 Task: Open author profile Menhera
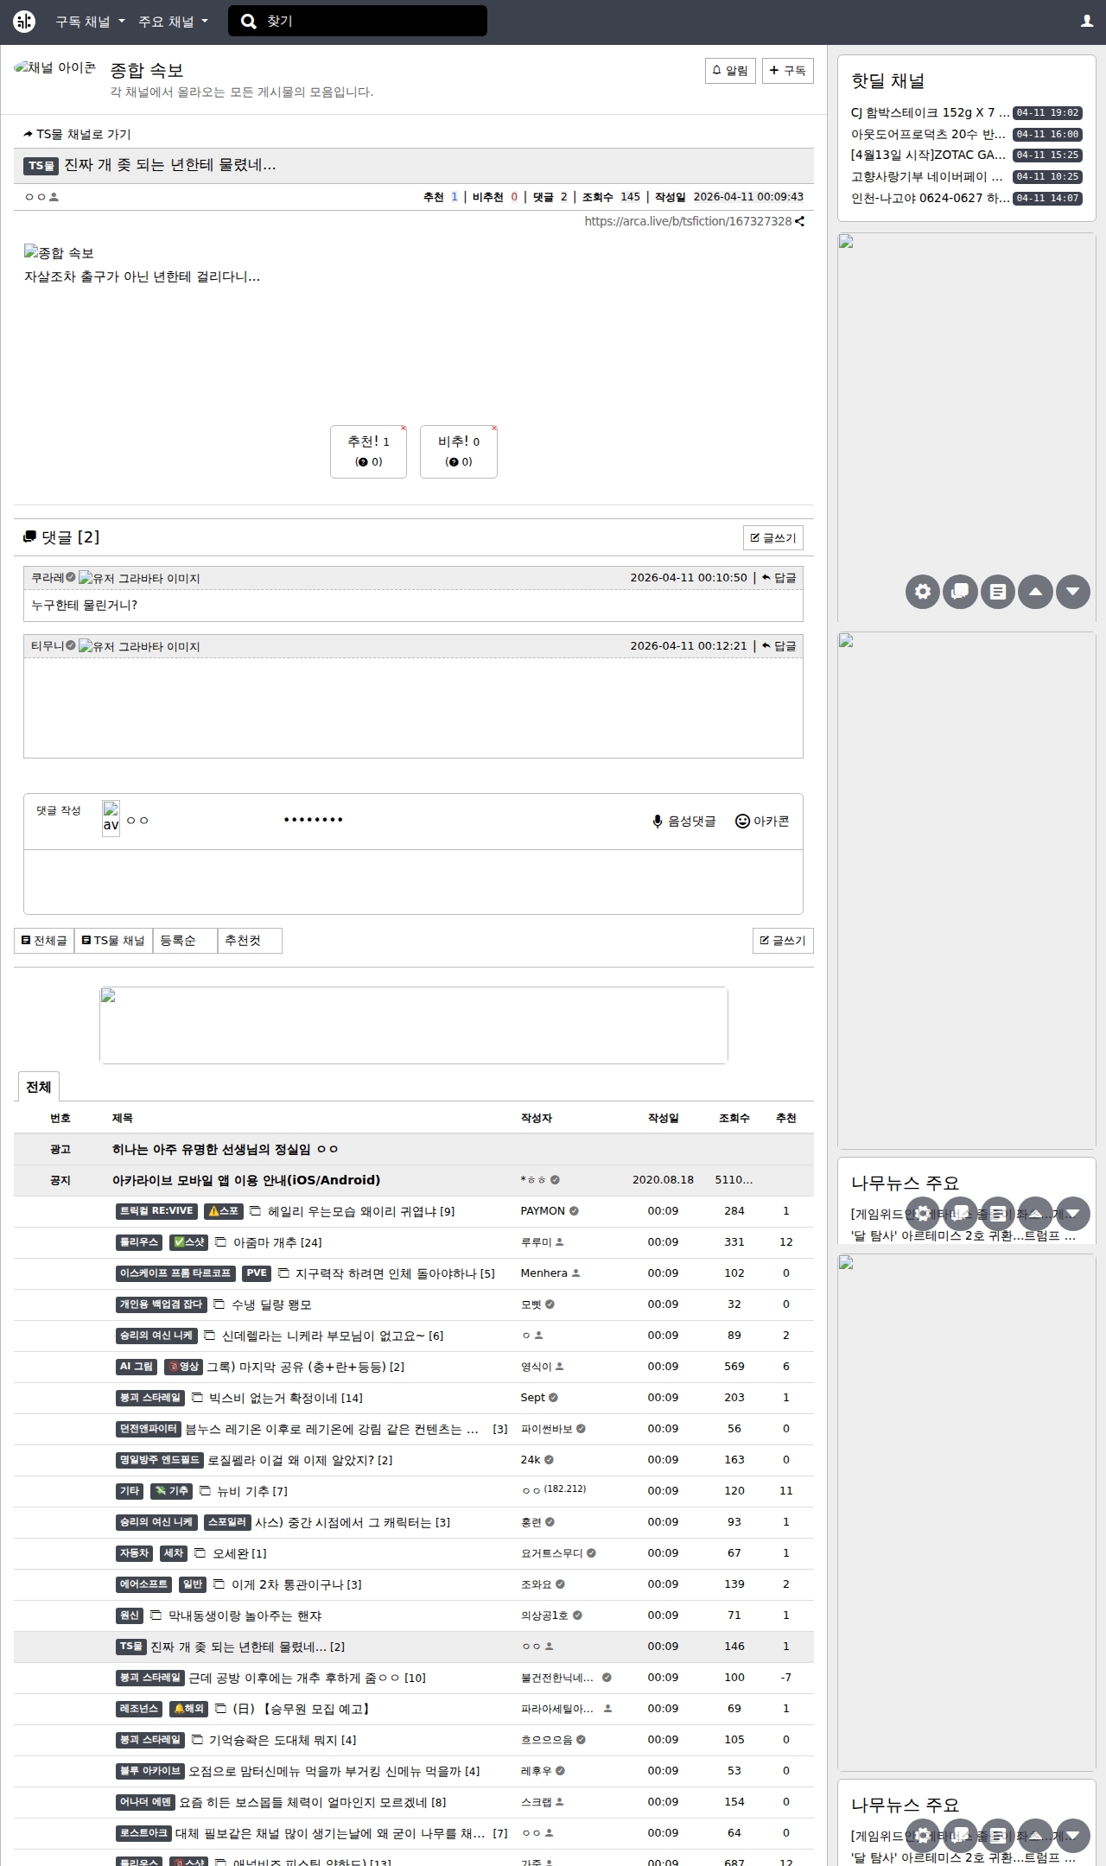(x=544, y=1273)
